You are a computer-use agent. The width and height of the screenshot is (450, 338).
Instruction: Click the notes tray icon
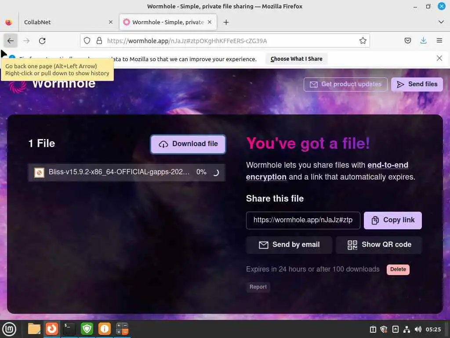(x=396, y=329)
